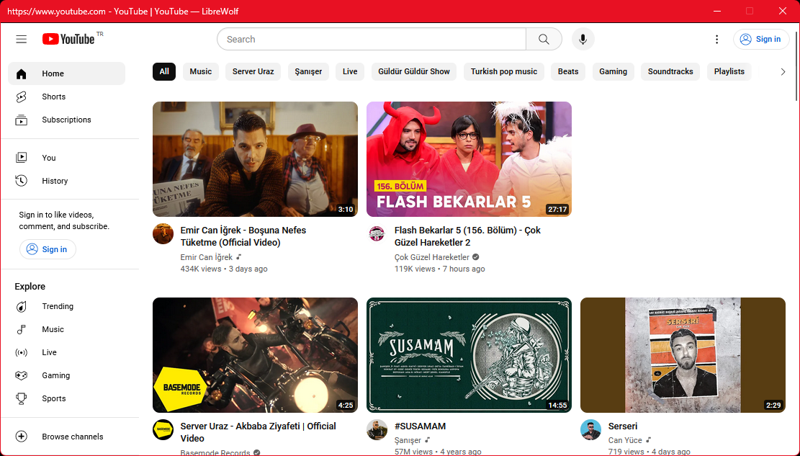Click the You library icon

(21, 158)
